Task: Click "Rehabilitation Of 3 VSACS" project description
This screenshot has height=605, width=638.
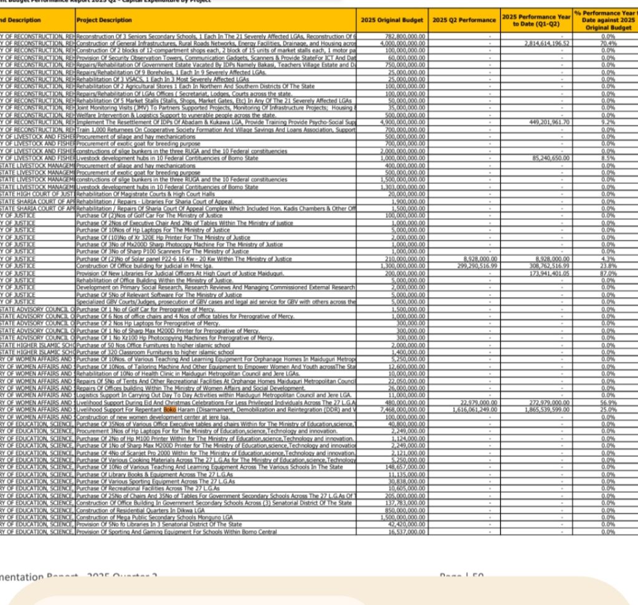Action: pyautogui.click(x=163, y=79)
